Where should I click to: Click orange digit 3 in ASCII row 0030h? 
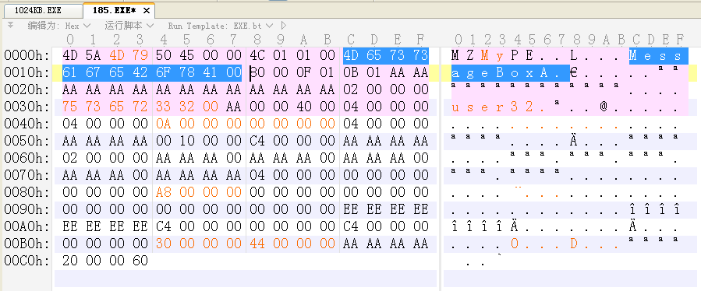point(515,107)
